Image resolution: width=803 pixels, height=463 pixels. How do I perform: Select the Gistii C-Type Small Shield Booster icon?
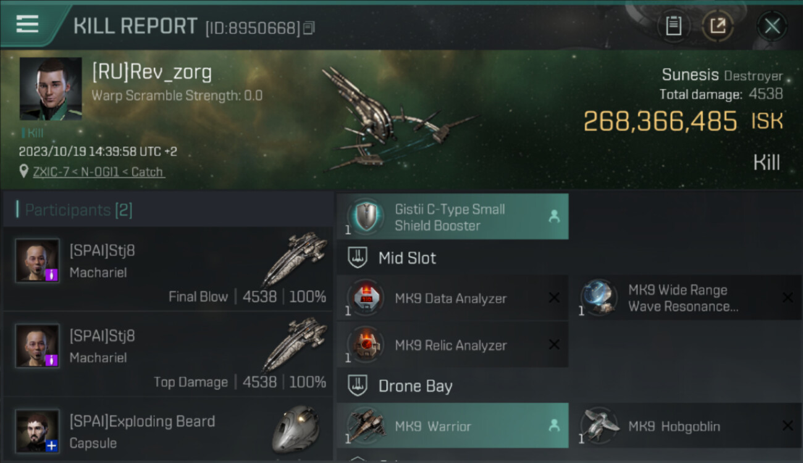pos(365,217)
